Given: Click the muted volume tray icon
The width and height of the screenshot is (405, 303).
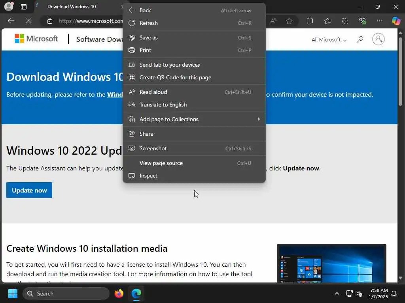Looking at the screenshot, I should [x=360, y=294].
